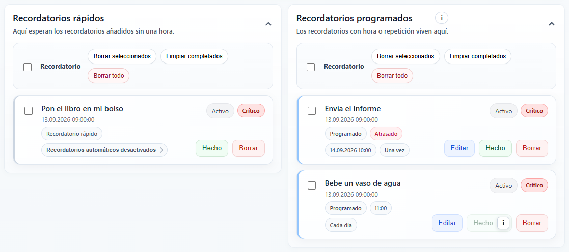Click Crítico badge on Envía el informe card

pyautogui.click(x=534, y=111)
